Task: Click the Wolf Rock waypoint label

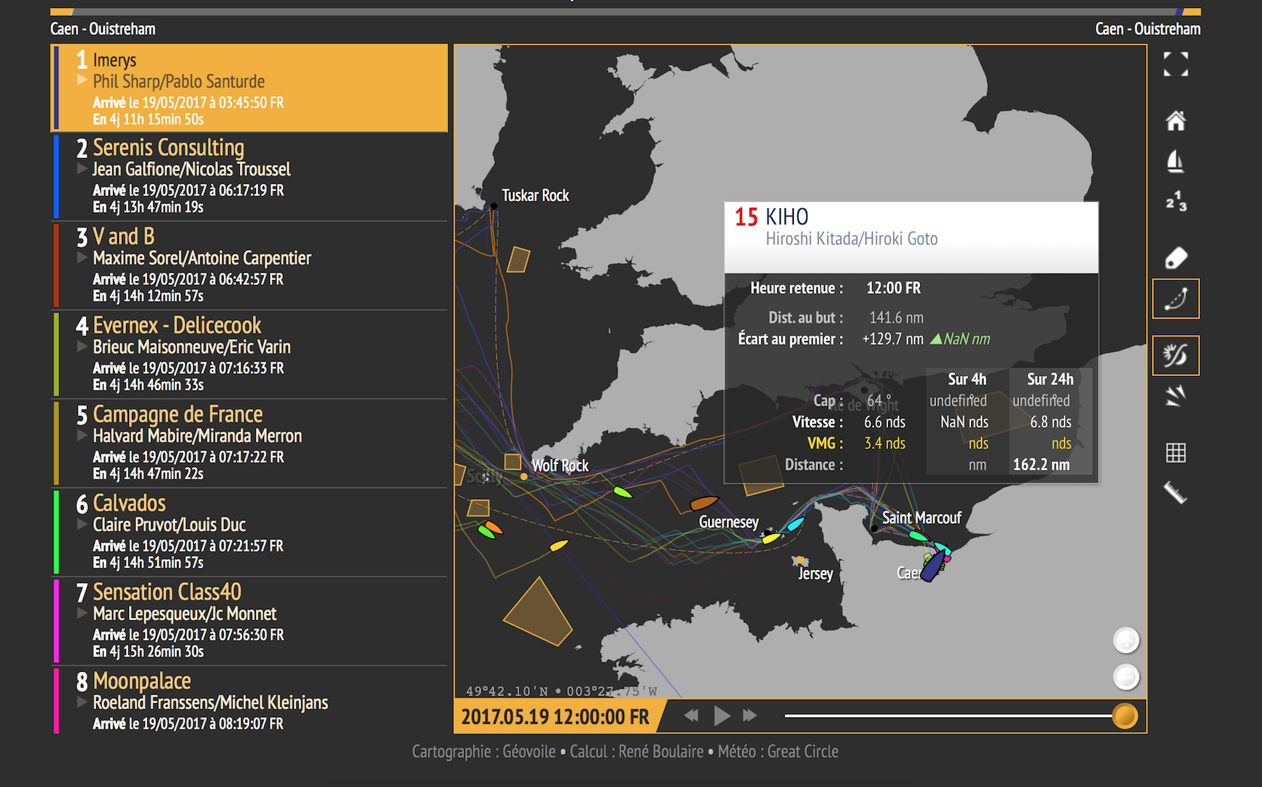Action: click(560, 466)
